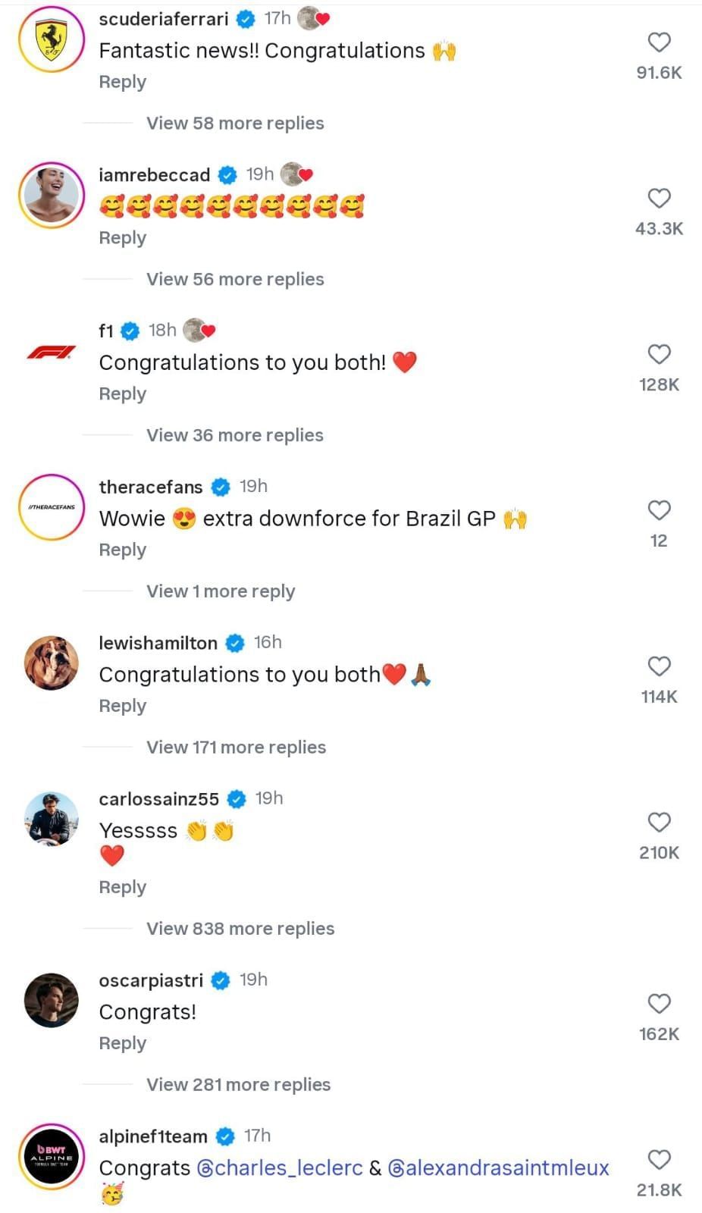Open @charles_leclerc mention link

coord(280,1168)
